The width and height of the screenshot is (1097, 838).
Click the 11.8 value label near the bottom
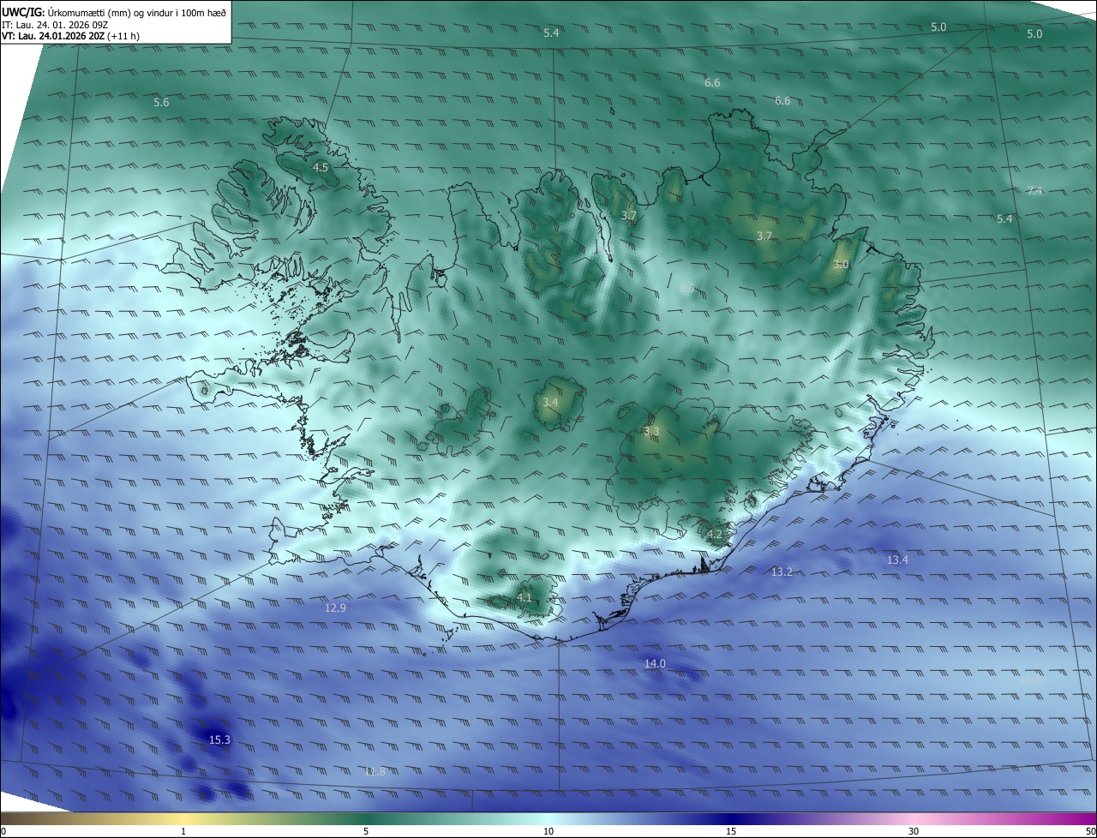pos(375,772)
